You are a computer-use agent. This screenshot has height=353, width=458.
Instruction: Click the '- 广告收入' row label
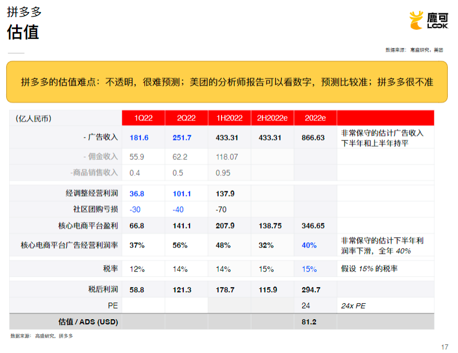click(101, 137)
